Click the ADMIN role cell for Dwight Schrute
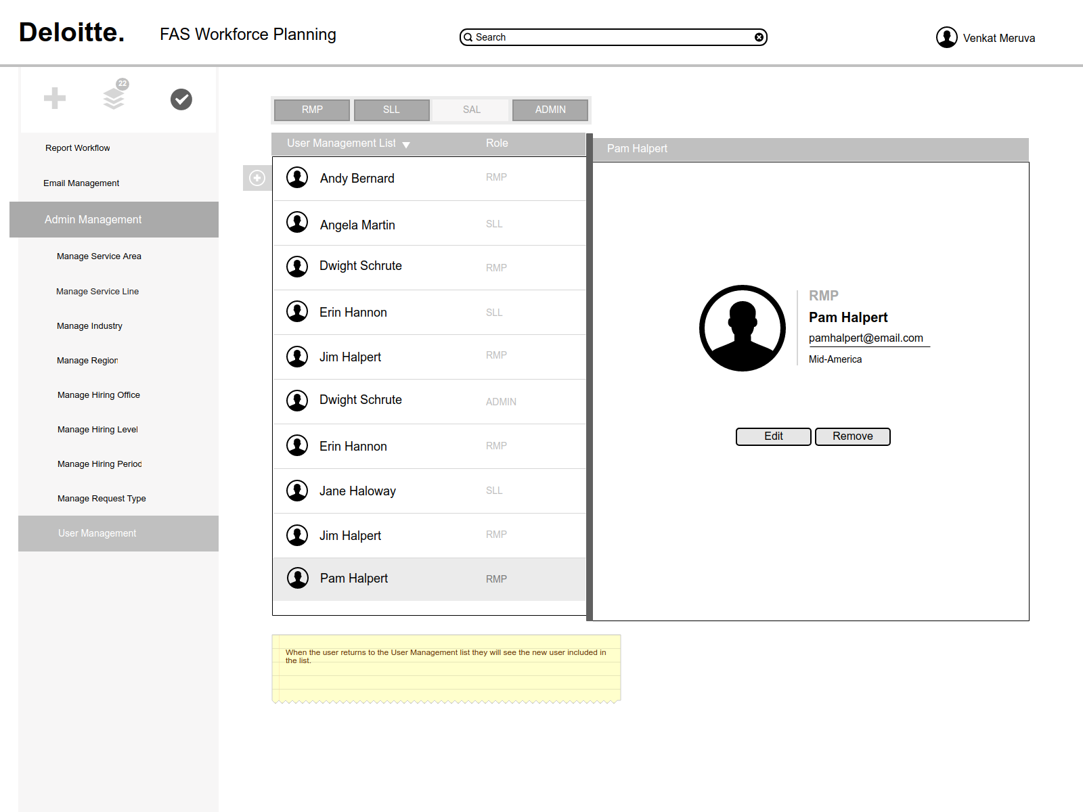 tap(501, 402)
